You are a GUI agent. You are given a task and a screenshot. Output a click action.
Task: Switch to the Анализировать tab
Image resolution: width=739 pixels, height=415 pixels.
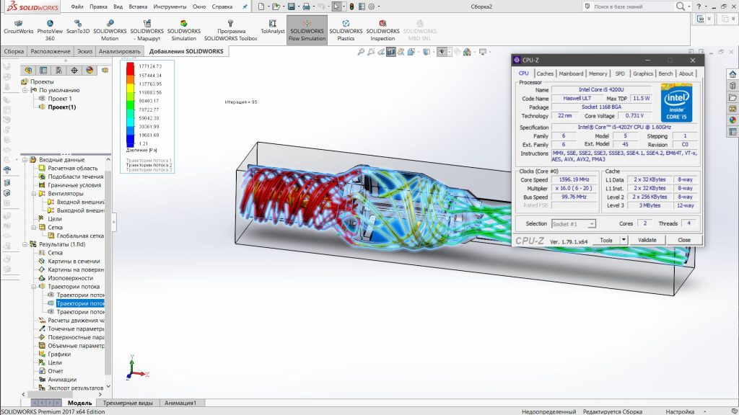pos(120,51)
